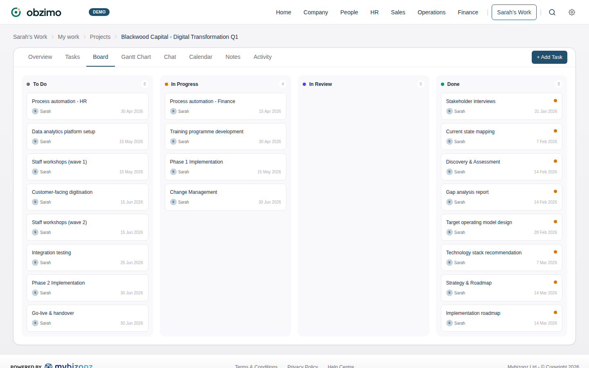Click the avatar on Training programme development card
Image resolution: width=589 pixels, height=368 pixels.
[x=173, y=141]
